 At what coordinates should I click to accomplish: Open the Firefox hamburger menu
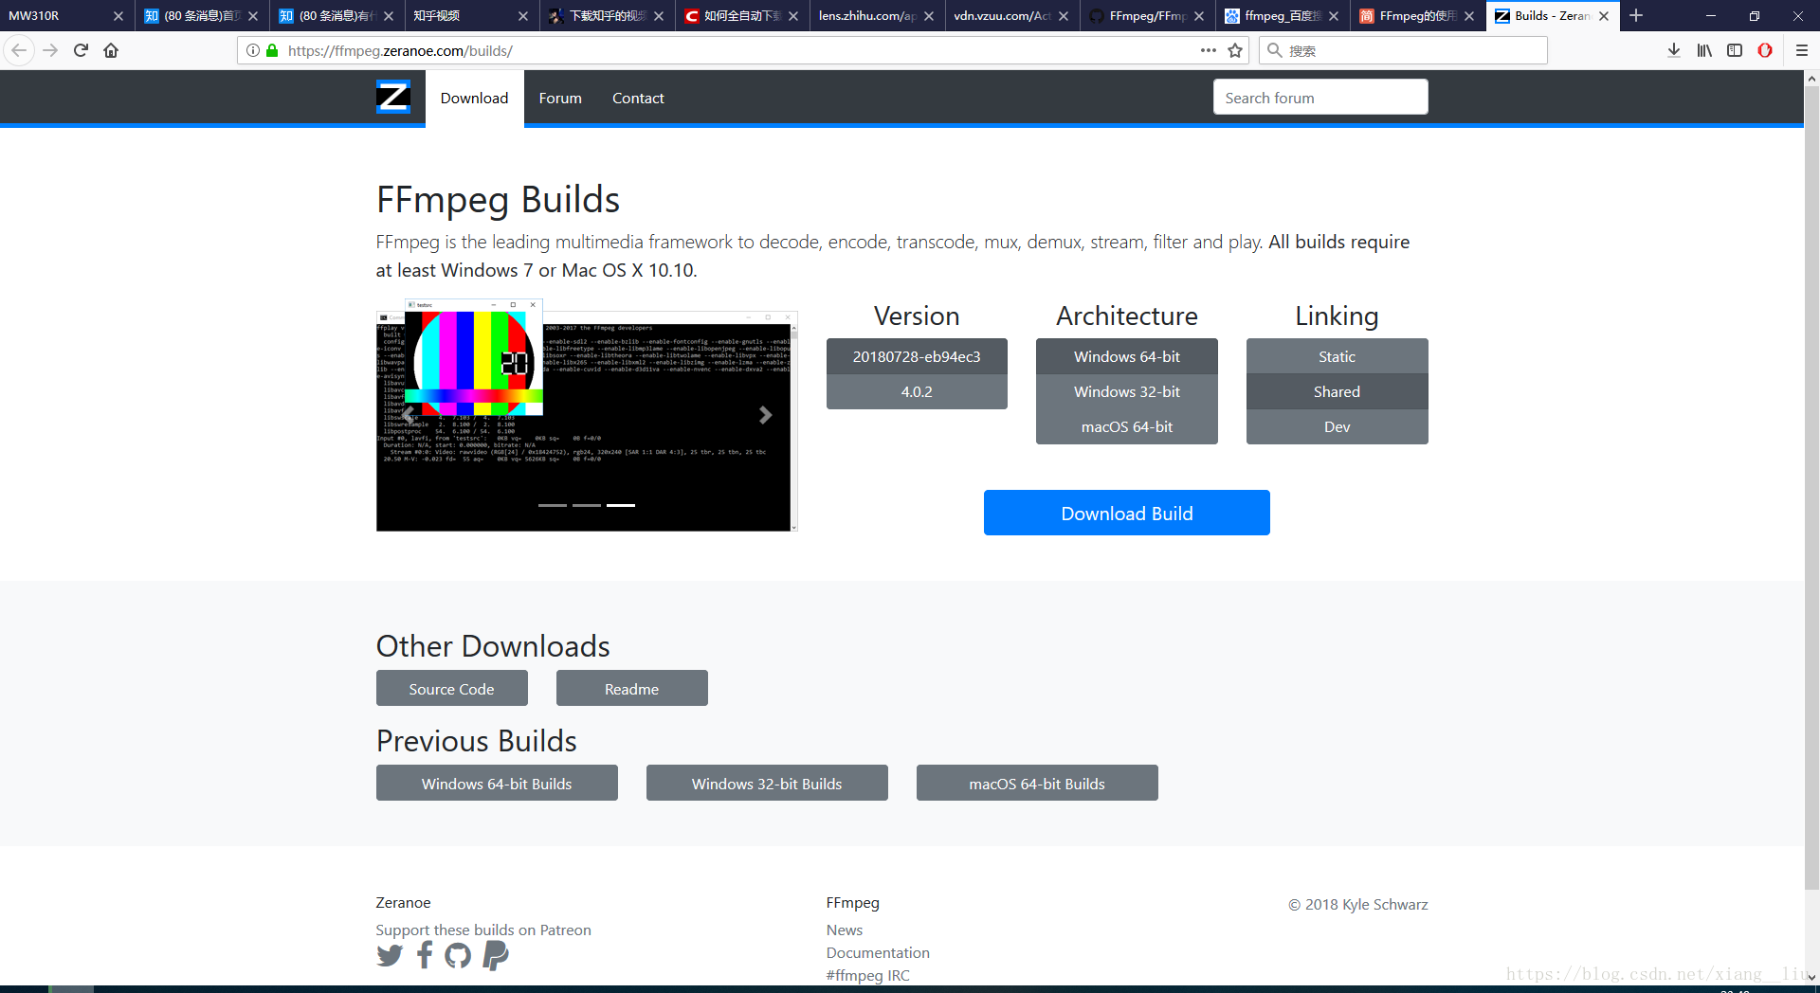(x=1802, y=50)
